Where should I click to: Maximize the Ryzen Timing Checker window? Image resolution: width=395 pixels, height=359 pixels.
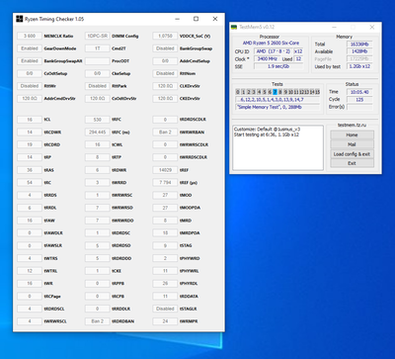[x=196, y=19]
